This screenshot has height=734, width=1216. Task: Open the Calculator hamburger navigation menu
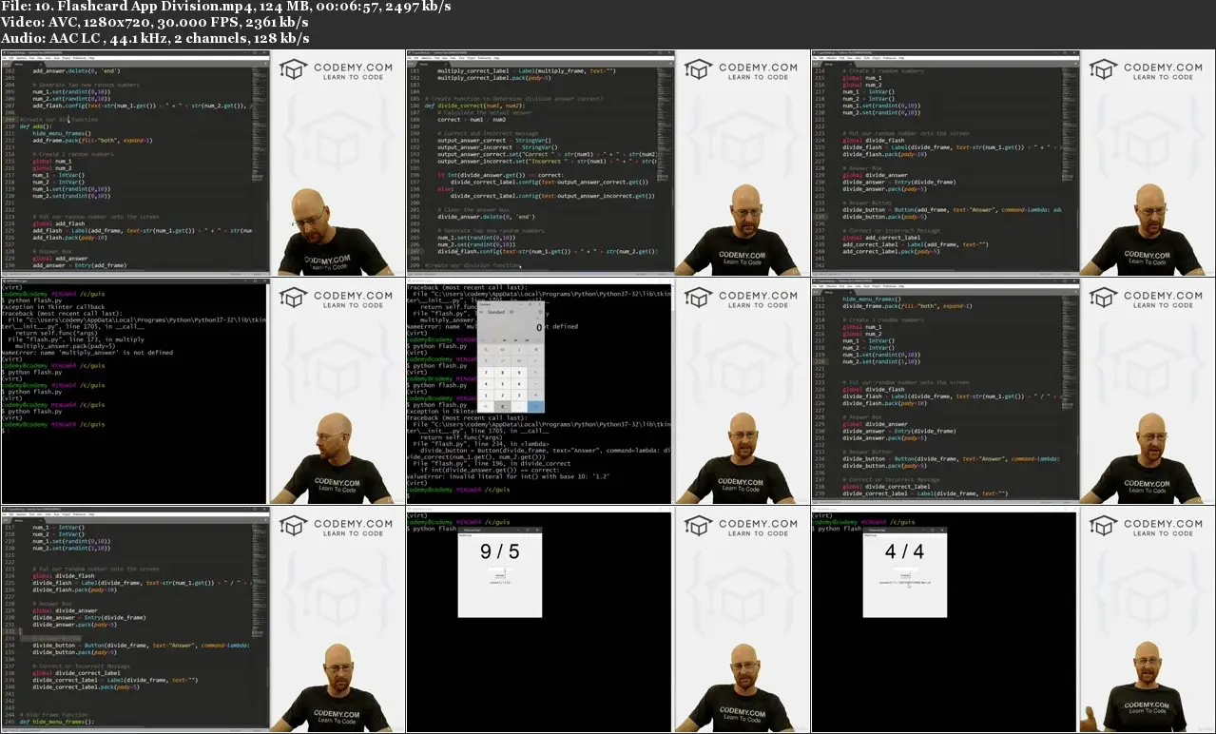(482, 312)
